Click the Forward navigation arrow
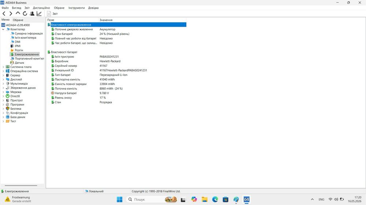Screen dimensions: 366x205 click(x=11, y=14)
